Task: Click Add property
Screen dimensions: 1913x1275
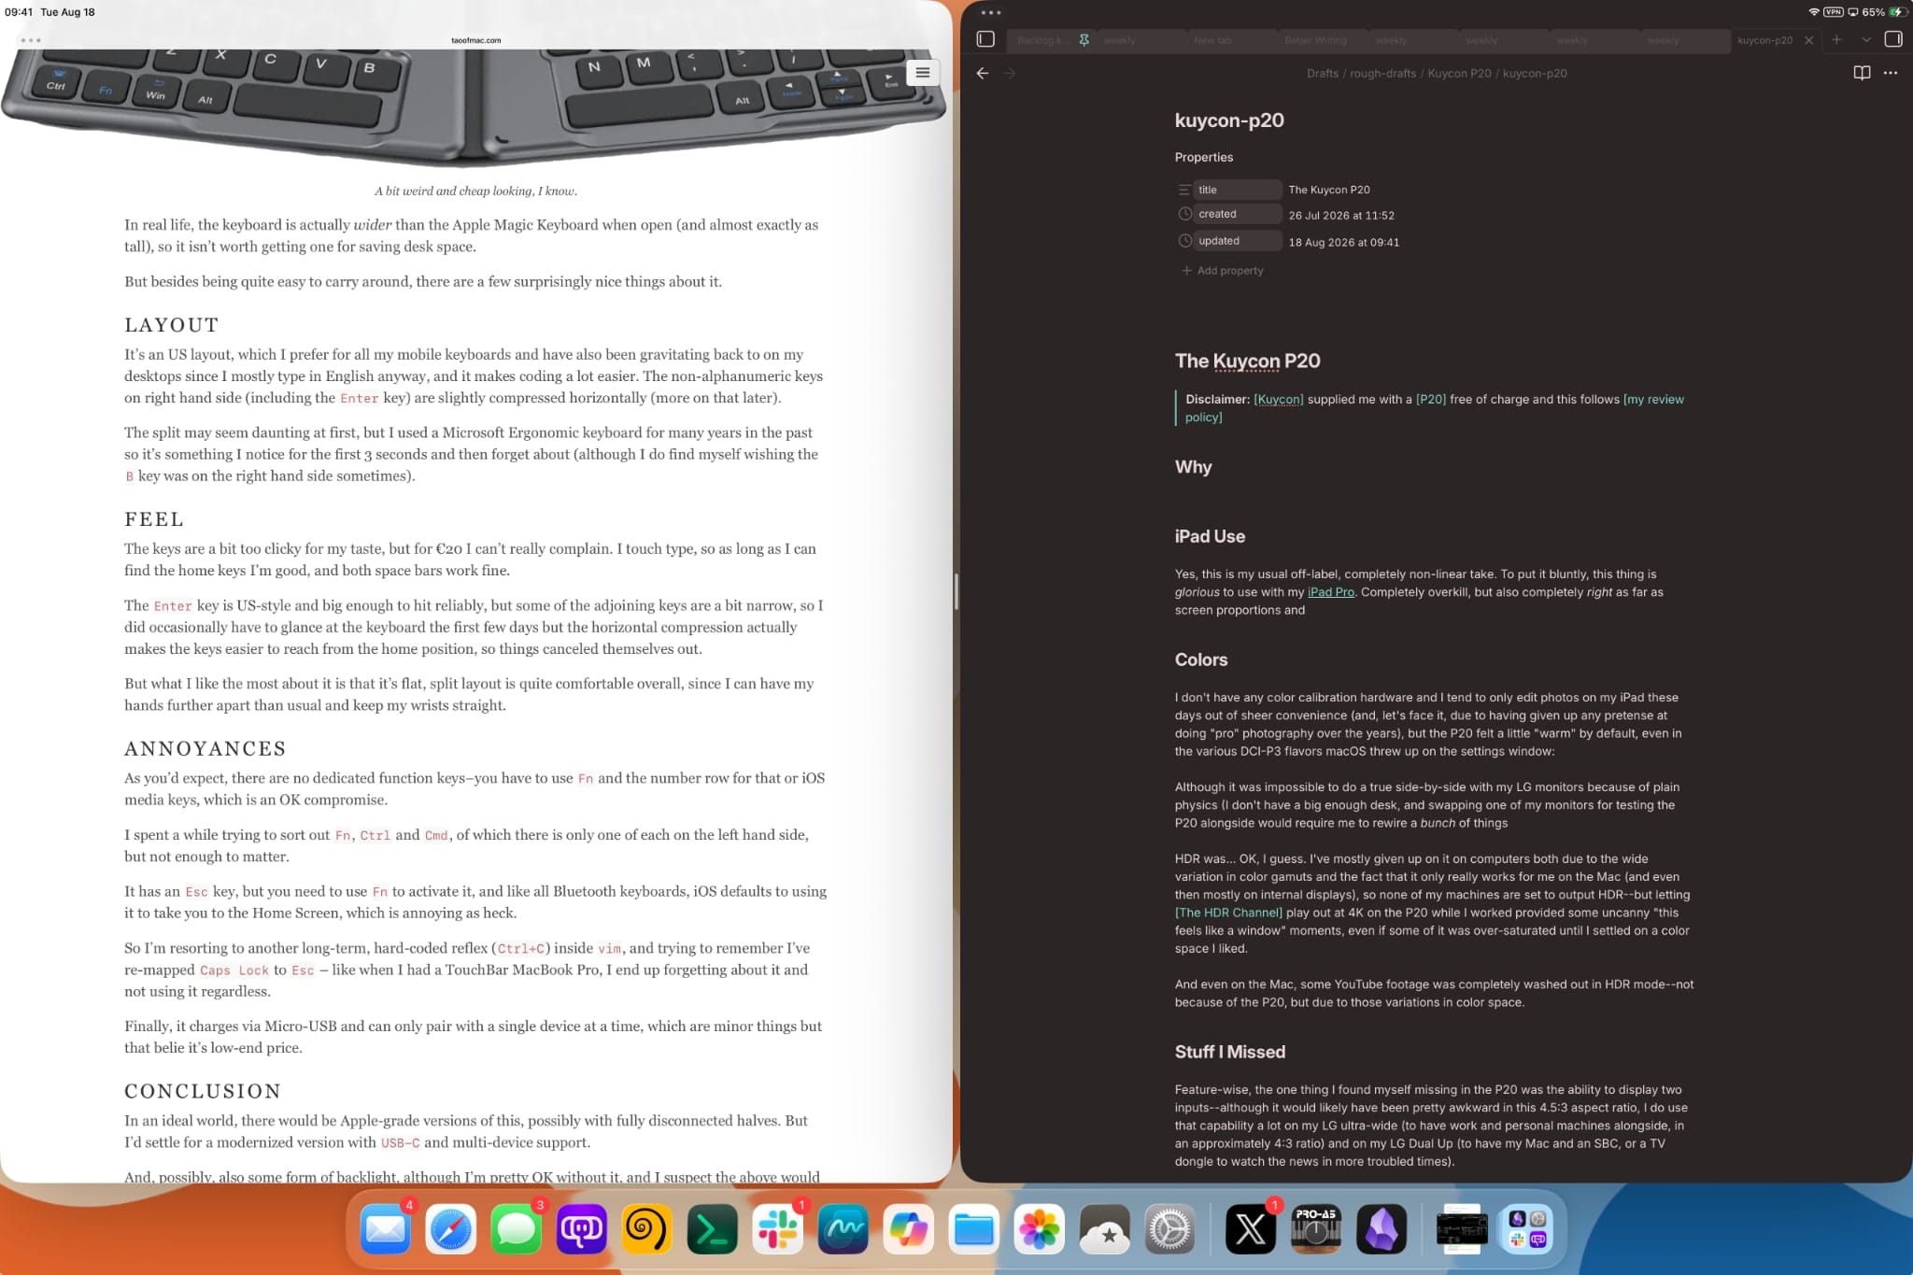Action: (1222, 270)
